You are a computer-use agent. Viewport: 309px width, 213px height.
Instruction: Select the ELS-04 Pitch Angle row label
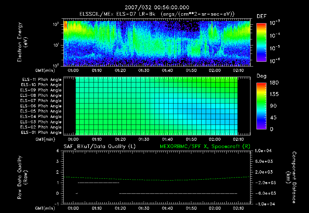pyautogui.click(x=41, y=117)
